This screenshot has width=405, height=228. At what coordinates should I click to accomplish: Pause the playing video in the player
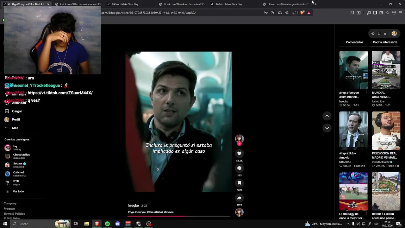coord(178,122)
